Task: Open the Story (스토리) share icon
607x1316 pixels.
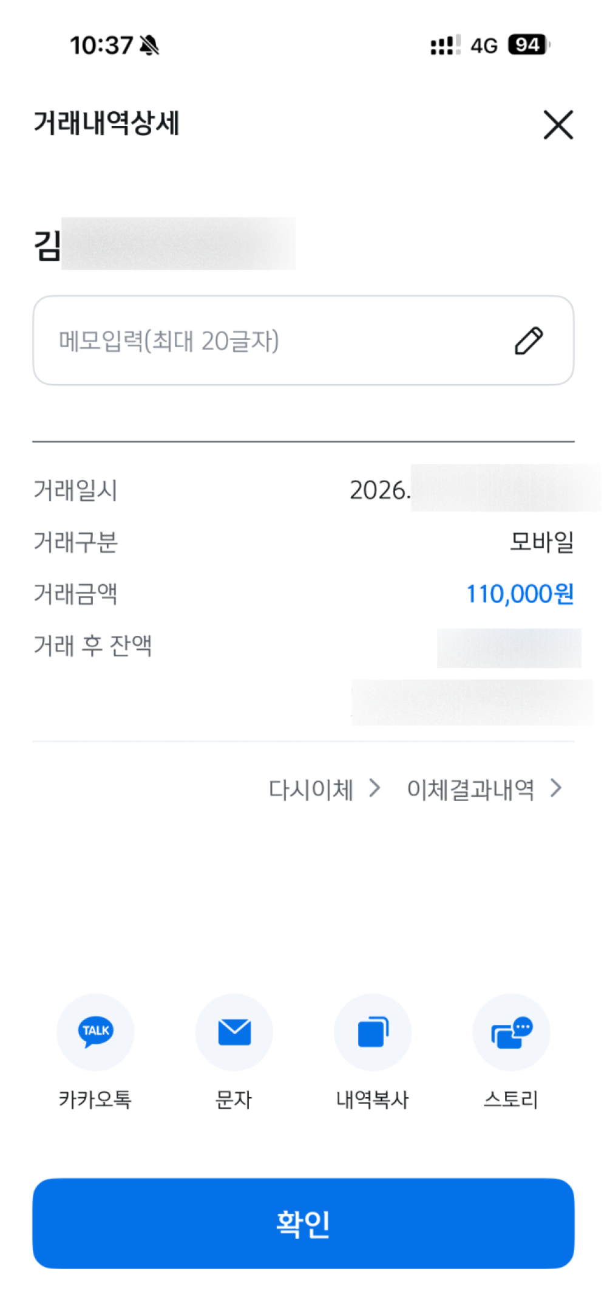Action: [511, 1032]
